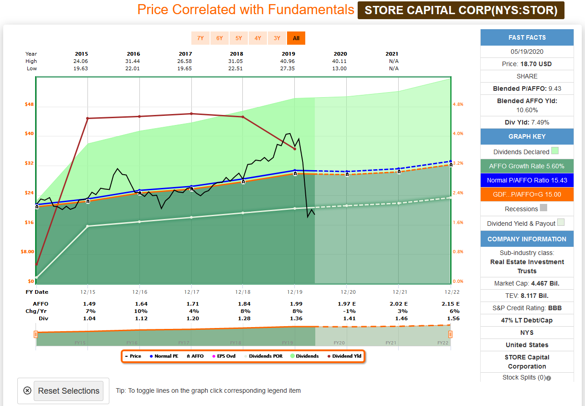Click the 2.15 E AFFO estimate for 12/22
The height and width of the screenshot is (406, 585).
pos(451,304)
